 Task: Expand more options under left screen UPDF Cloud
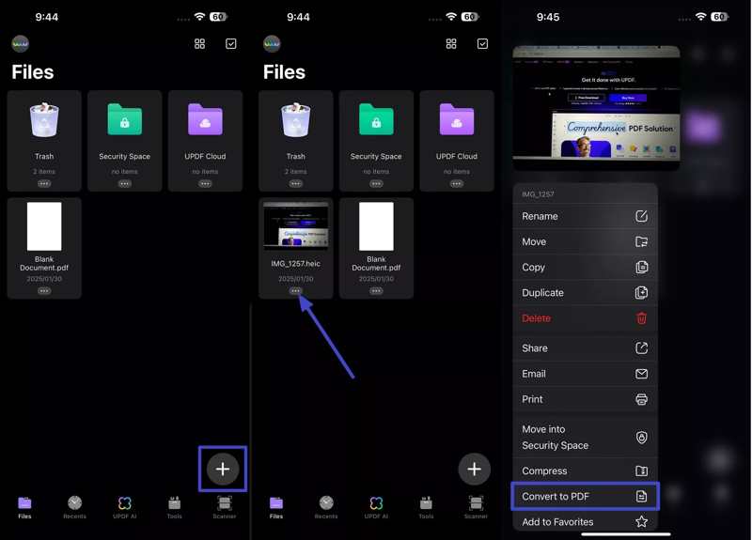205,183
